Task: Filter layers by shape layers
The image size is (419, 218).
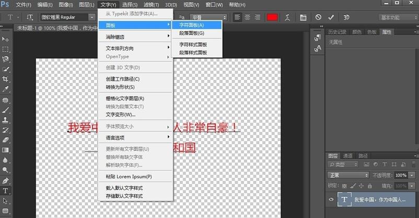Action: point(394,164)
